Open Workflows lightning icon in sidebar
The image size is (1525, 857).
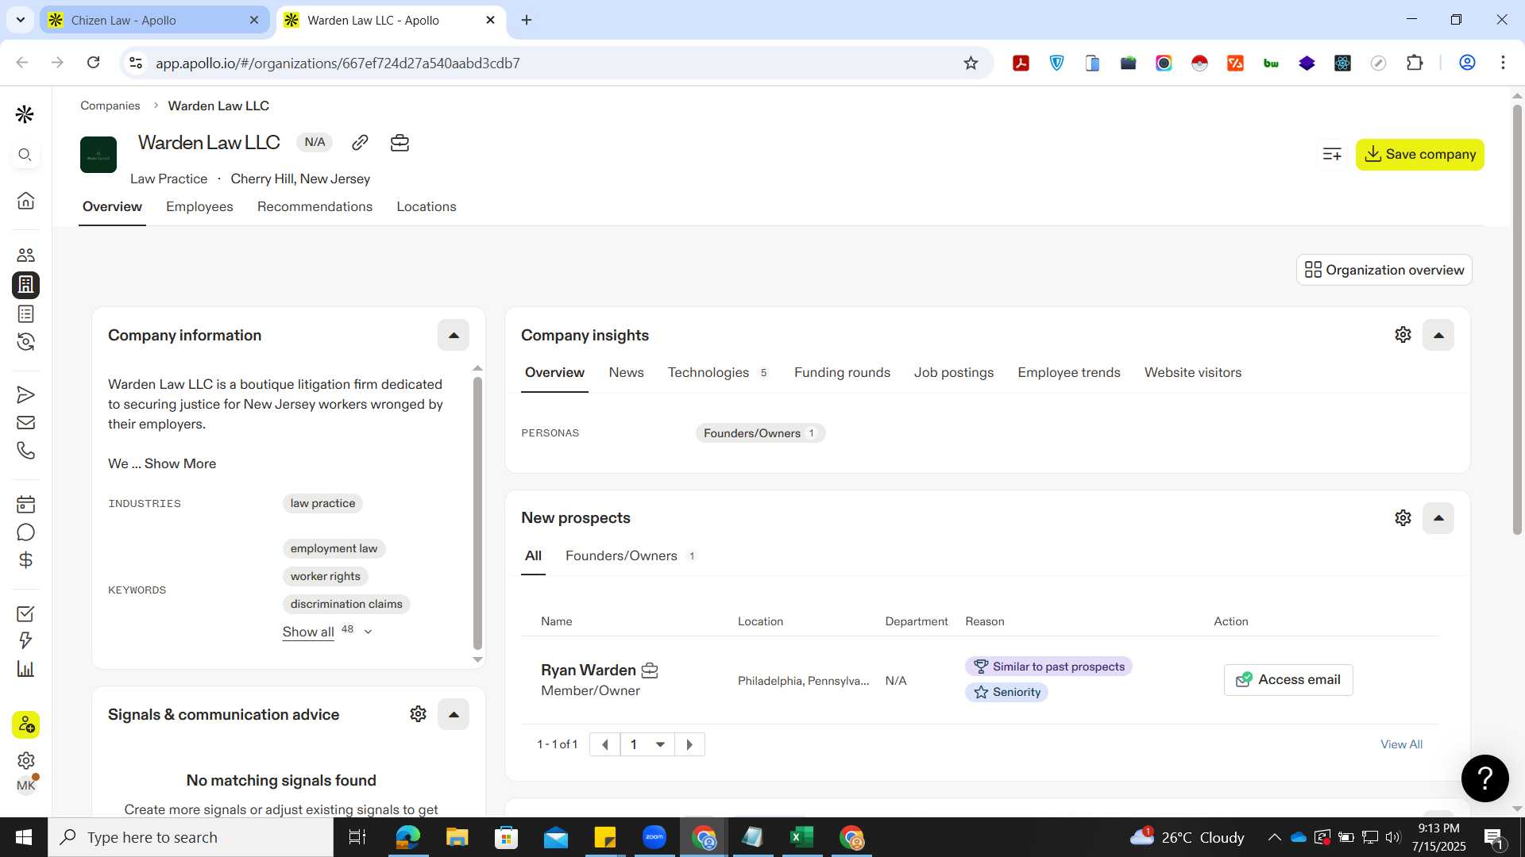(25, 640)
